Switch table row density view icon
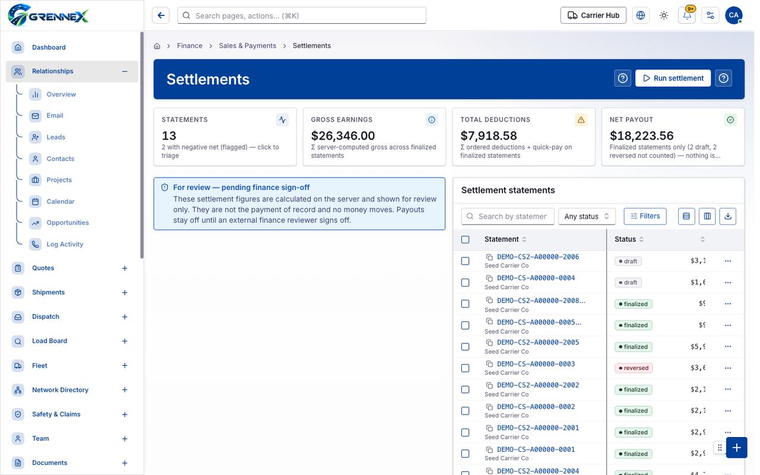 (686, 216)
